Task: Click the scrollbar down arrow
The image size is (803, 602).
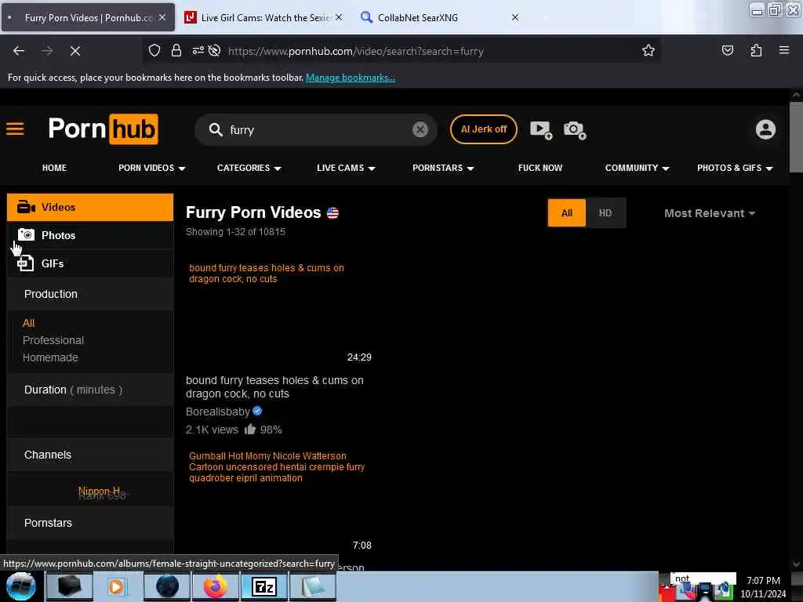Action: tap(796, 564)
